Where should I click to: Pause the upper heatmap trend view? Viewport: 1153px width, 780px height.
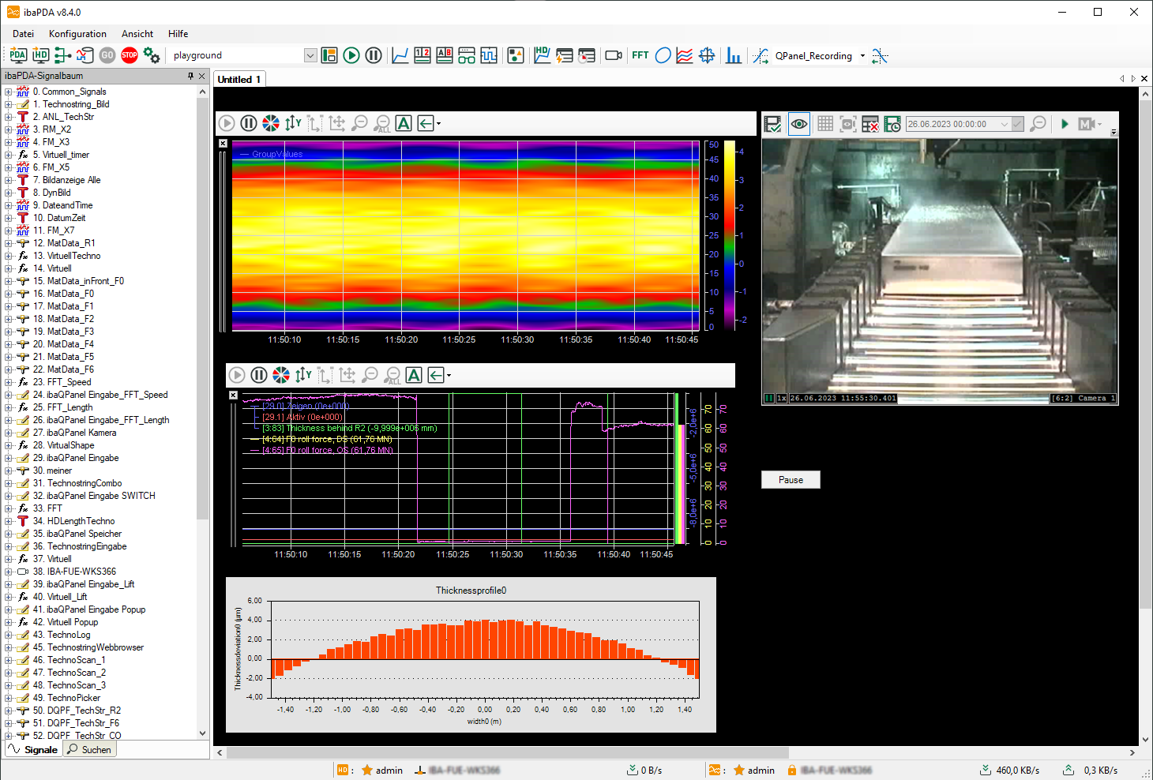[249, 123]
